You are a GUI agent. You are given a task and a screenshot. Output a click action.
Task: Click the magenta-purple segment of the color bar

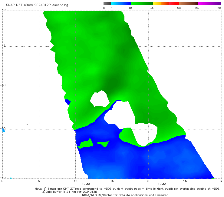click(x=209, y=4)
